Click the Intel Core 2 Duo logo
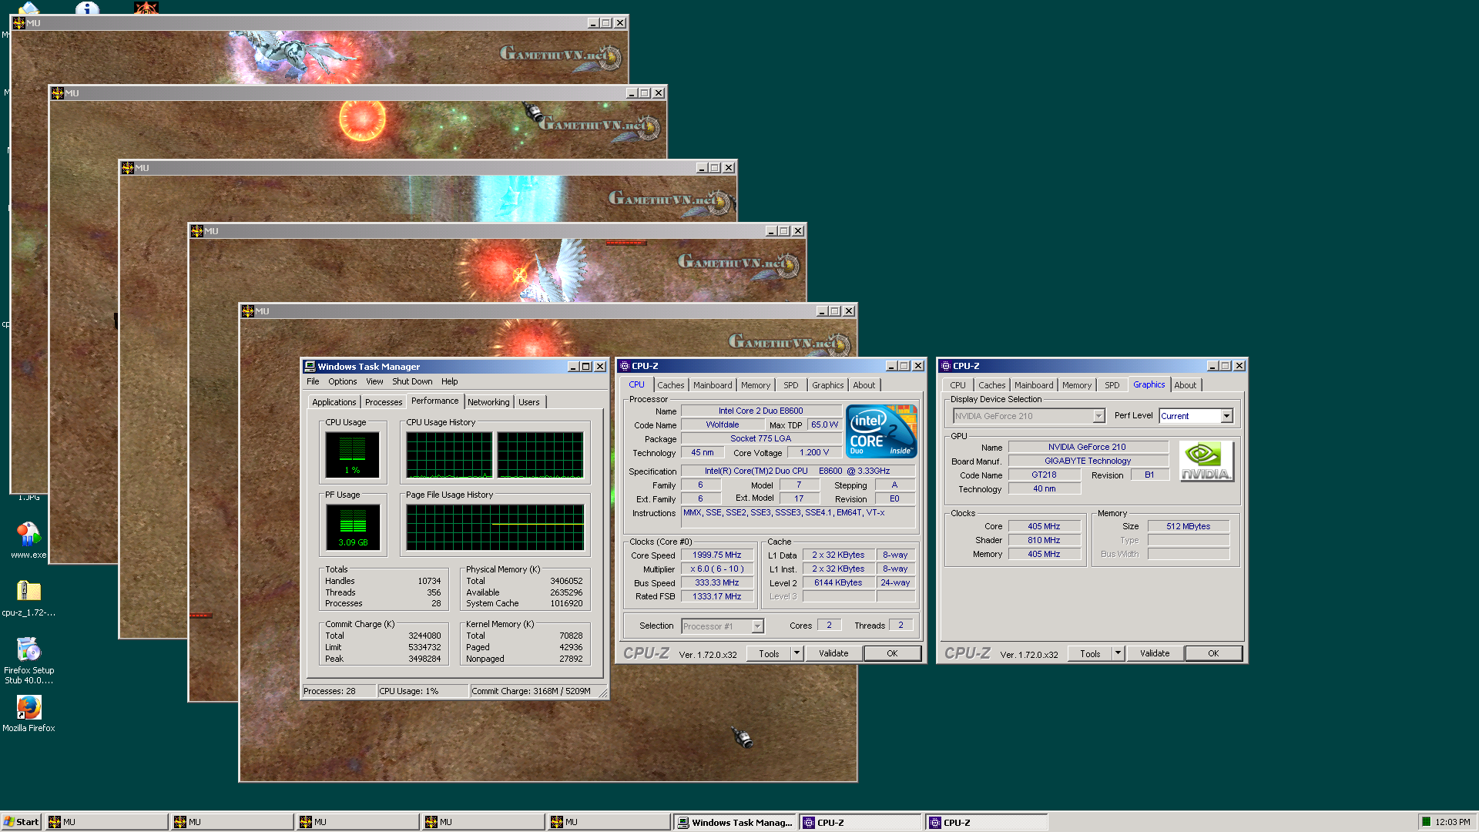This screenshot has height=832, width=1479. click(881, 431)
